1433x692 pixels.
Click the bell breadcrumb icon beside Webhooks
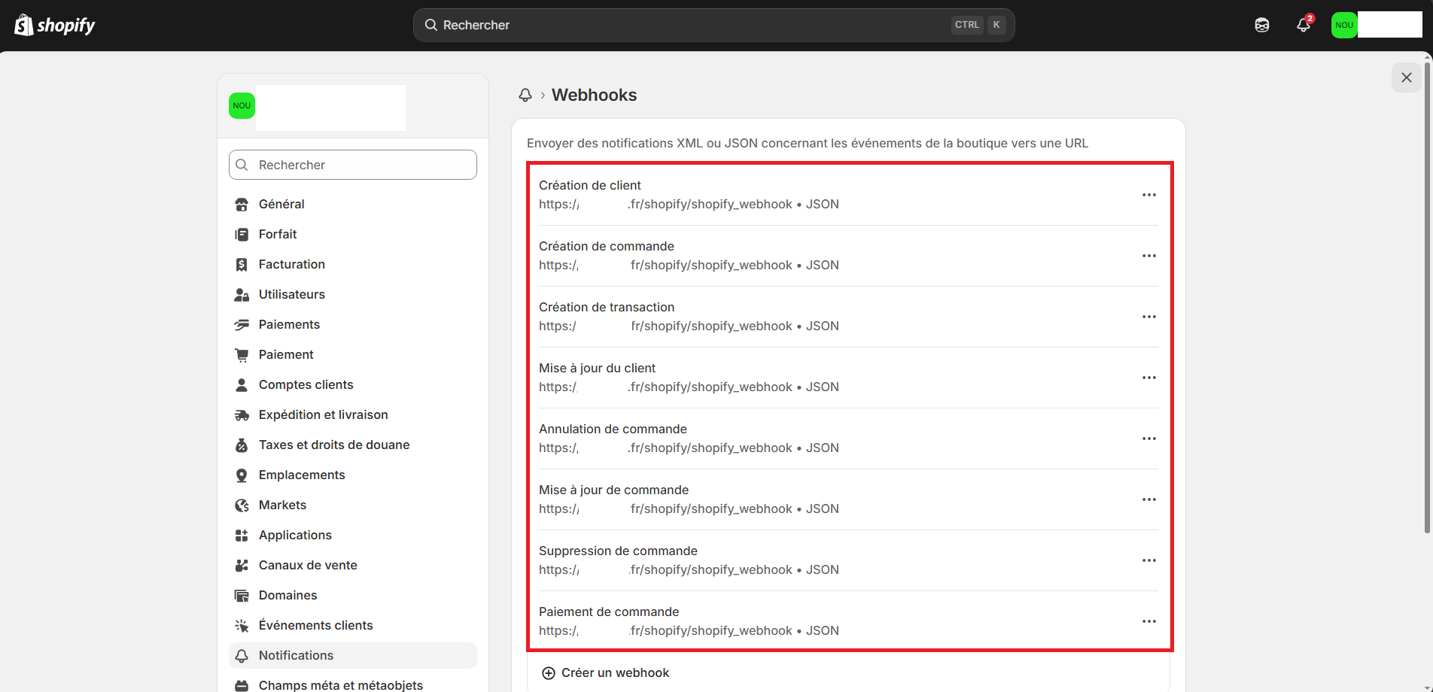coord(525,95)
